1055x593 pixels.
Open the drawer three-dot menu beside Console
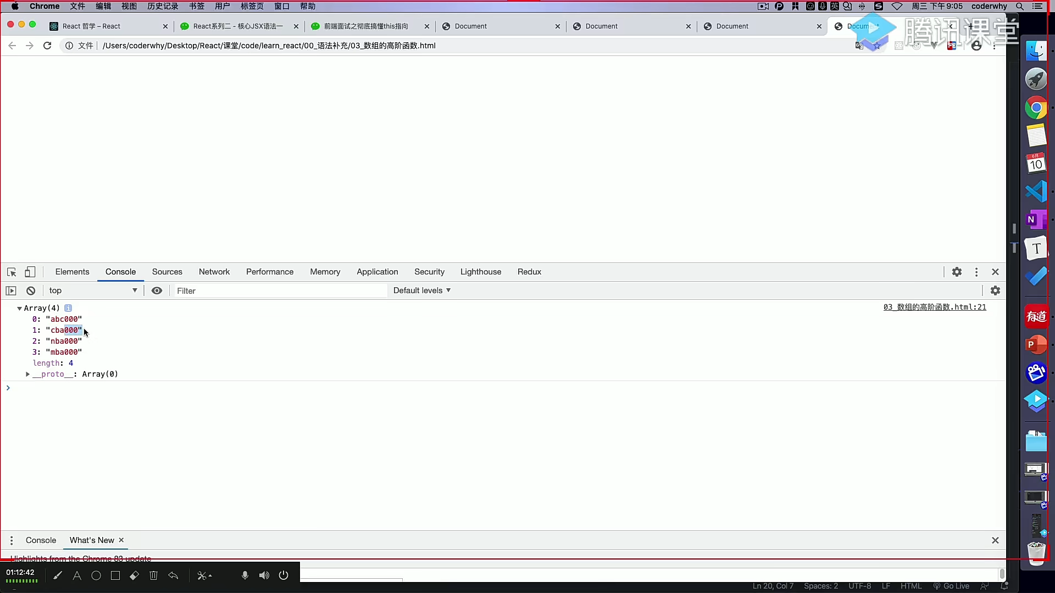[x=11, y=540]
